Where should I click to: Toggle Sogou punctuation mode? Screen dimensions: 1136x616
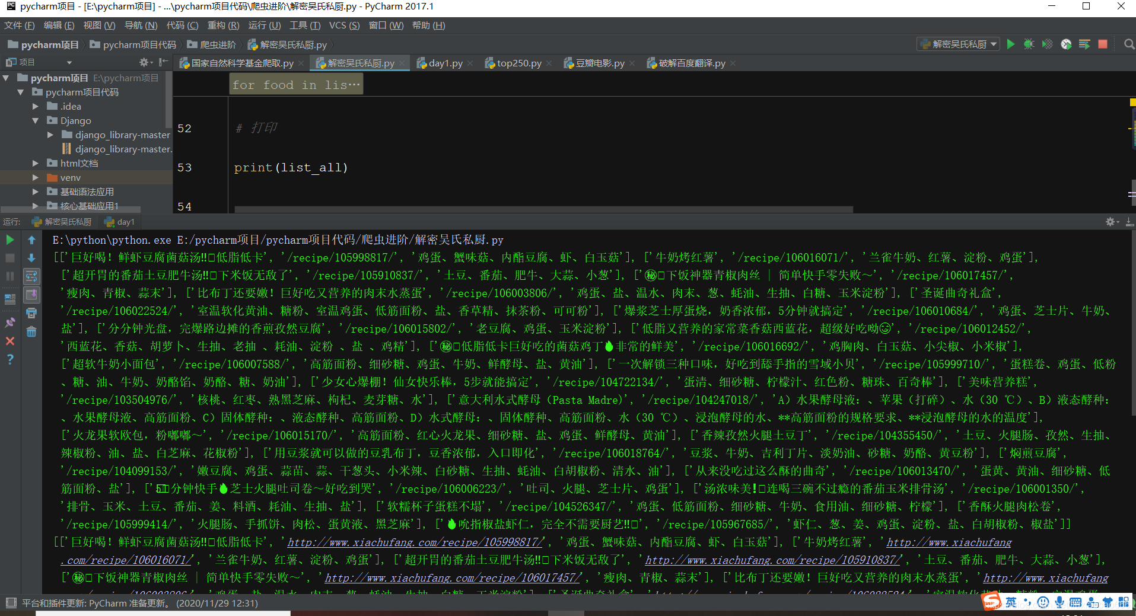point(1027,602)
